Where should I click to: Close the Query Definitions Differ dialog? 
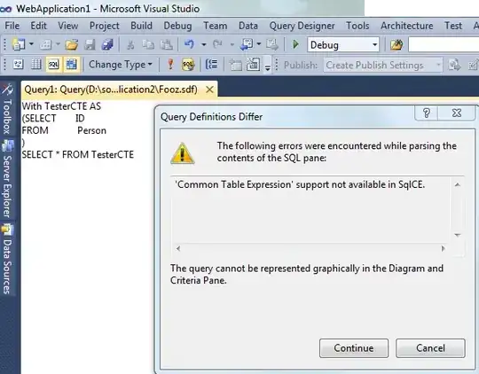click(x=457, y=113)
